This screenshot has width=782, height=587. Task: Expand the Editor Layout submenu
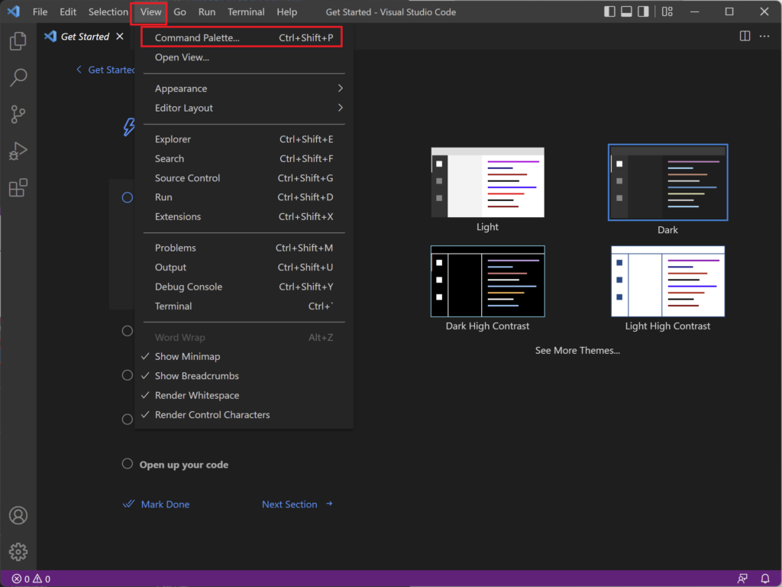pyautogui.click(x=244, y=108)
